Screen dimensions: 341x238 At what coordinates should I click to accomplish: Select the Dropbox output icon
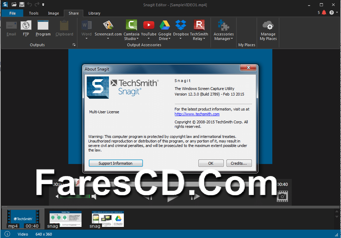click(181, 25)
